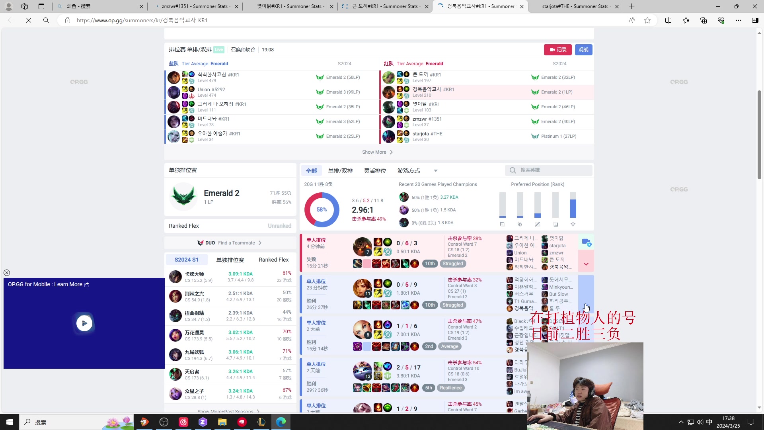Click the Show More+Past Seasons expander
Screen dimensions: 764x430
[x=228, y=411]
